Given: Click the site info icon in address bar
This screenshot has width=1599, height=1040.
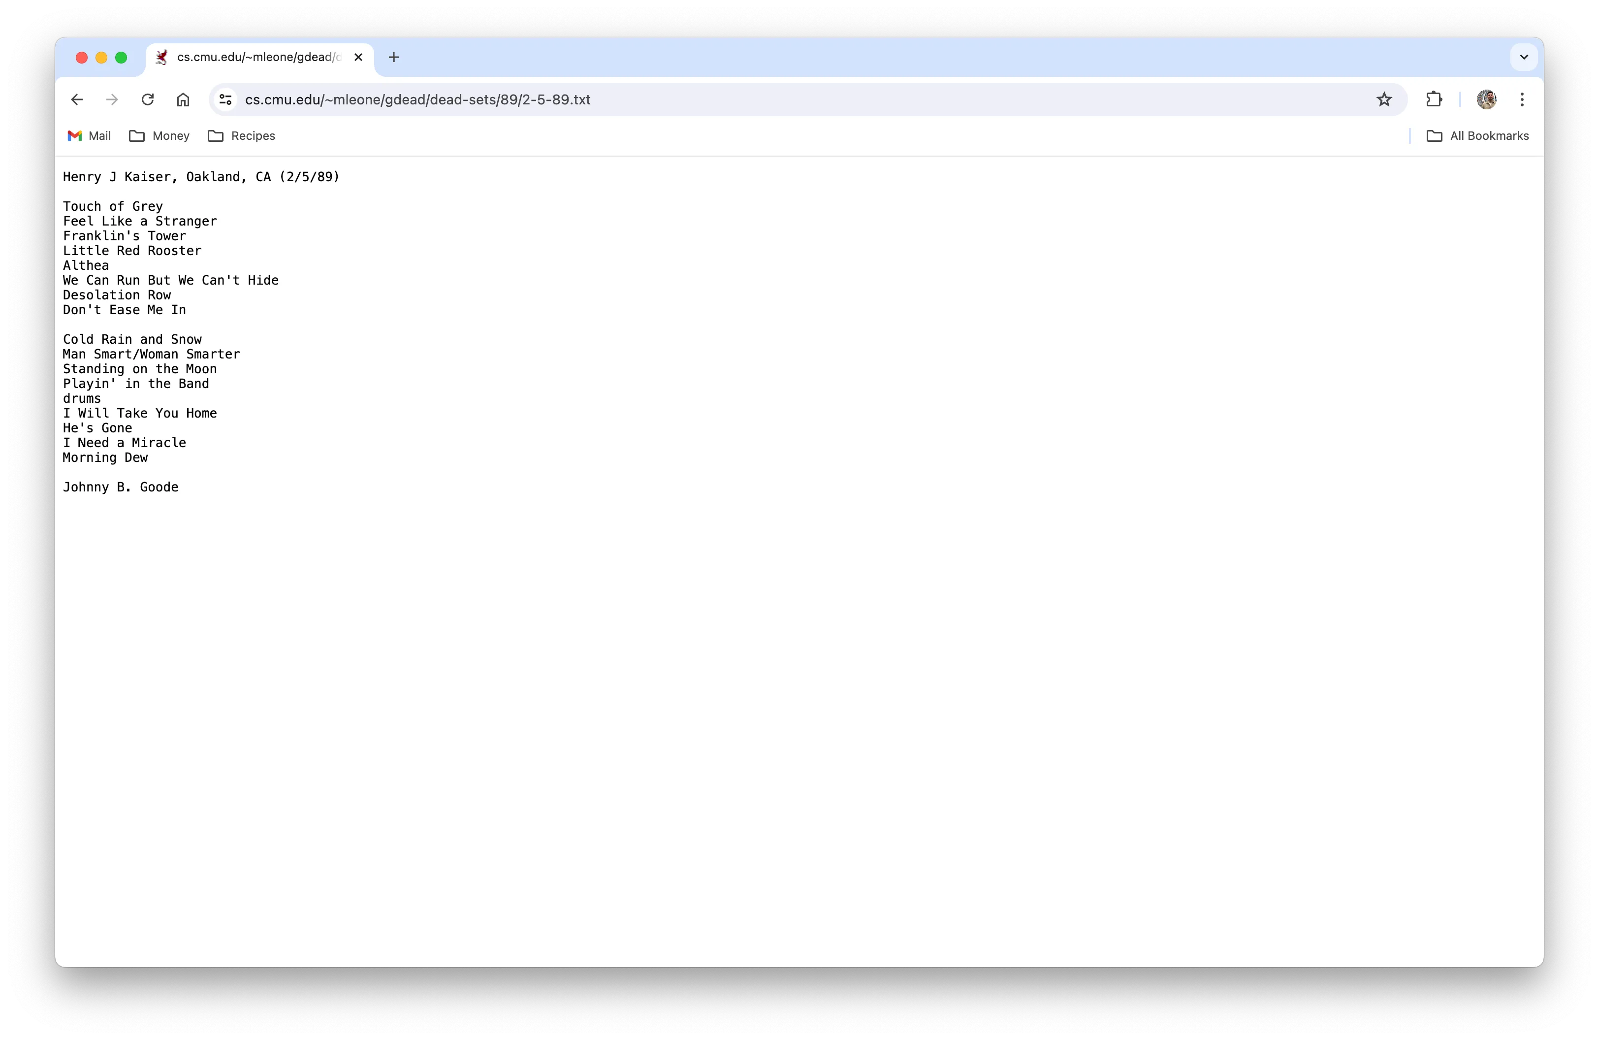Looking at the screenshot, I should tap(225, 99).
